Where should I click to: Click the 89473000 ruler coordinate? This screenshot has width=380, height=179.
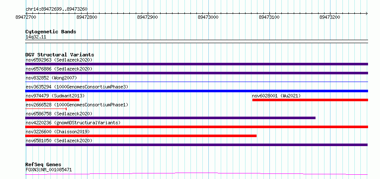tap(208, 17)
